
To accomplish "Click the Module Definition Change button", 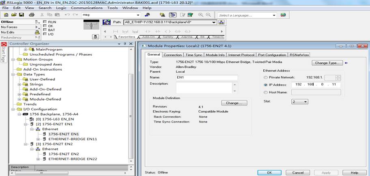I will click(234, 103).
